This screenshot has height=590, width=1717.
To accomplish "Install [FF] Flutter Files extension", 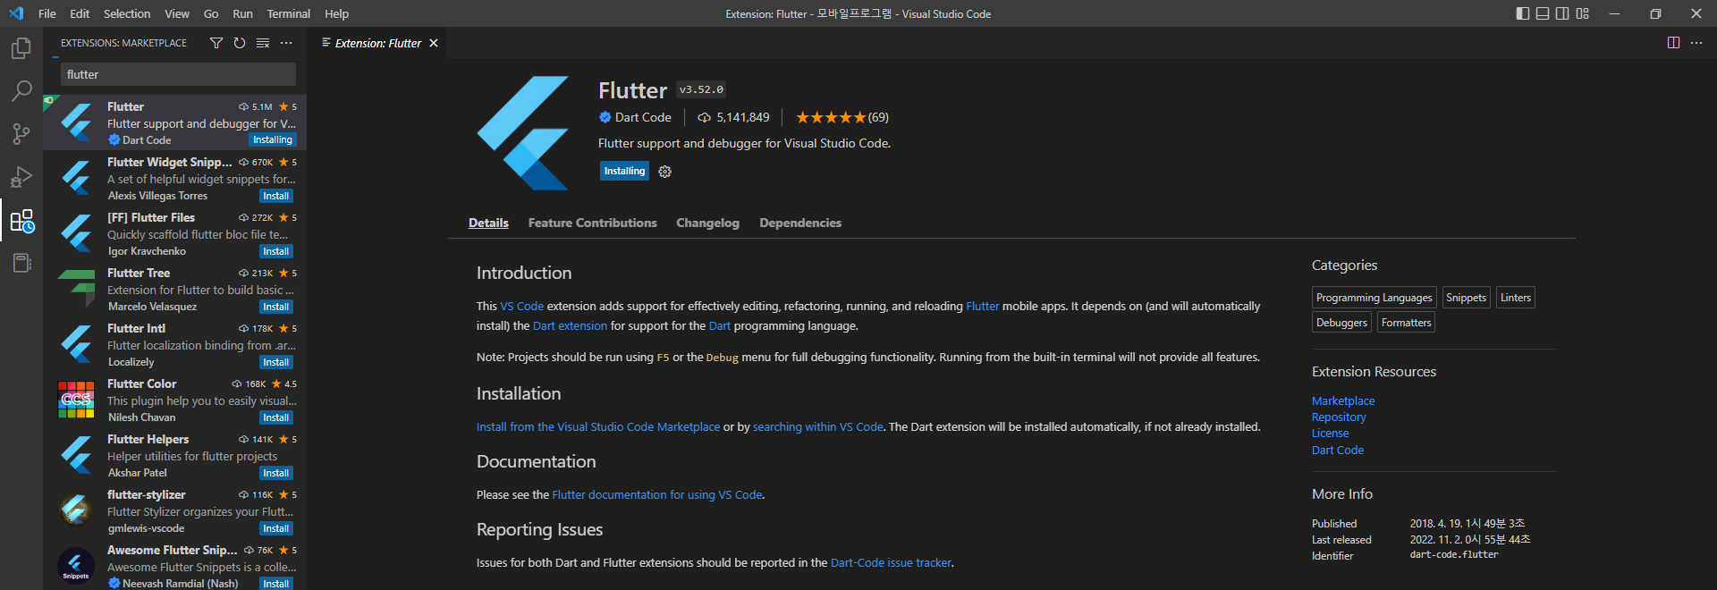I will pos(275,251).
